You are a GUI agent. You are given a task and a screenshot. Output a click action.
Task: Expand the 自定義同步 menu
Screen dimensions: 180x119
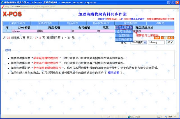tap(130, 23)
